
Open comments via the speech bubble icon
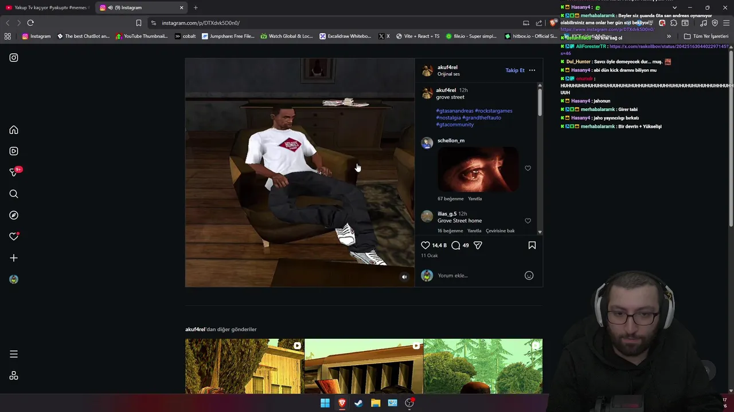[455, 245]
